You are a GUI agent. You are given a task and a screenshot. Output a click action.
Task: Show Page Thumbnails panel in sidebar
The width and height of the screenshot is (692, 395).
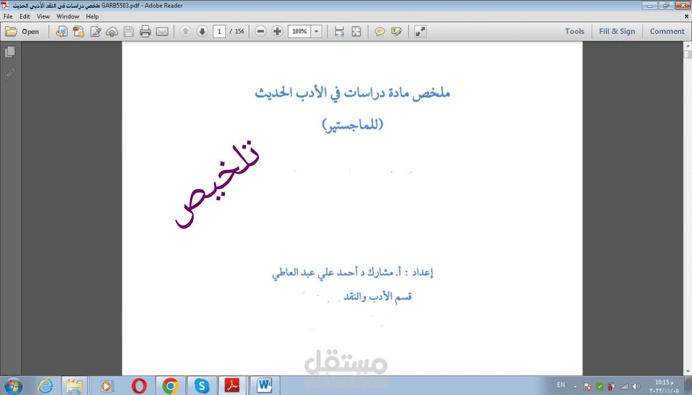point(10,52)
